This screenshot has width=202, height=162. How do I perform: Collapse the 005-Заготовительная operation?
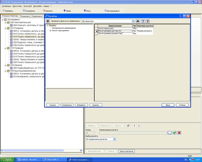6,23
